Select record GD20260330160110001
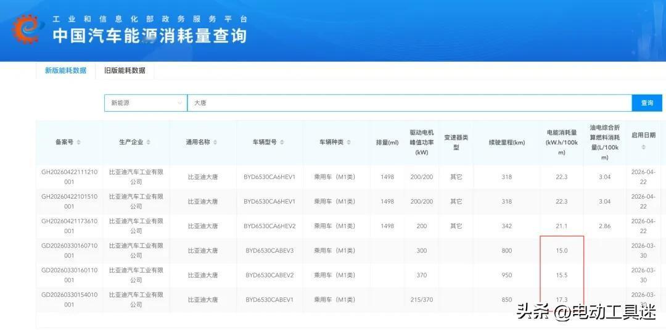Screen dimensions: 666x330 pyautogui.click(x=69, y=275)
